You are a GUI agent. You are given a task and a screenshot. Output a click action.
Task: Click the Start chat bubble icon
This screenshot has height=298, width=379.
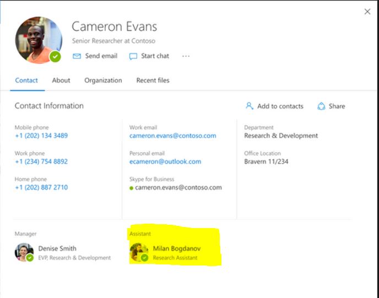pos(133,56)
